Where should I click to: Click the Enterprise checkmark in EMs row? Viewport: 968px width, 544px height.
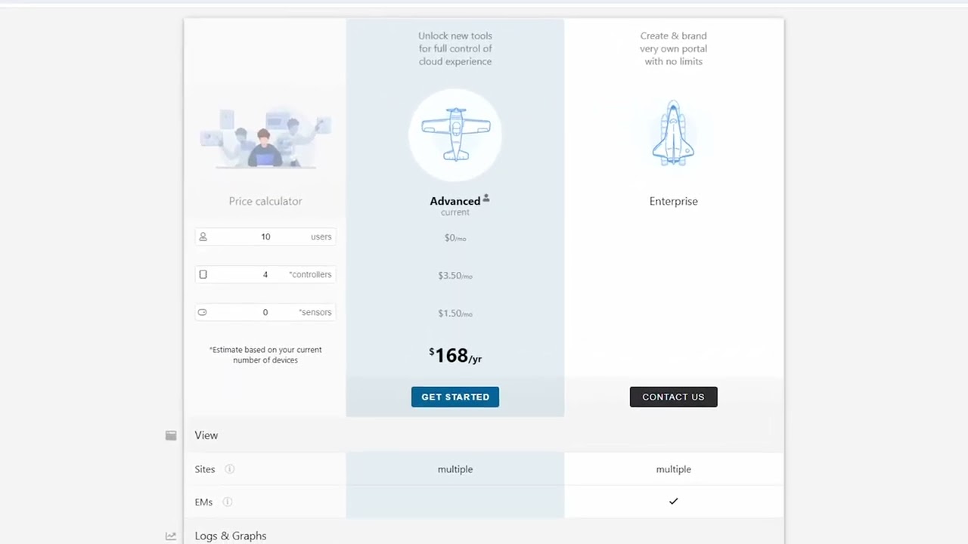click(673, 501)
